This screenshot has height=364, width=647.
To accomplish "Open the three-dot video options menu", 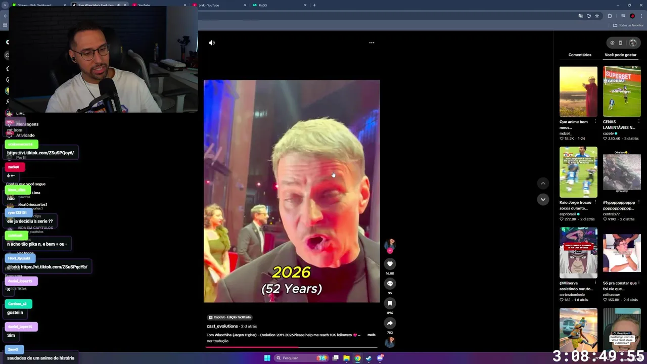I will tap(372, 43).
